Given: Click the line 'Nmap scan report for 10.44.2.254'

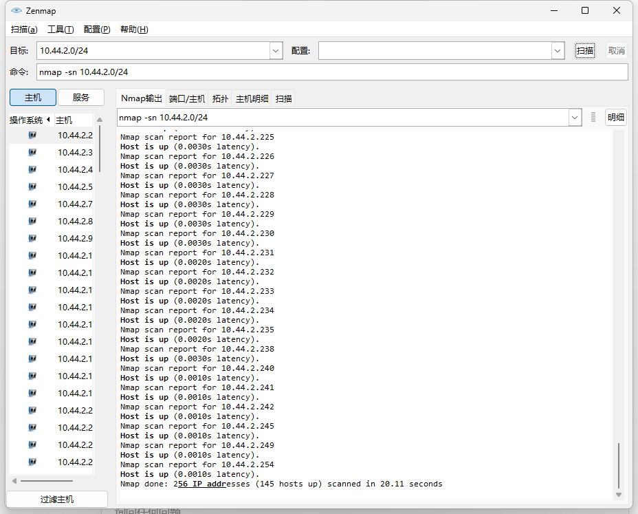Looking at the screenshot, I should [x=197, y=464].
